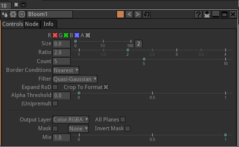Click the plus circle icon beside Bloom1 name

point(22,14)
